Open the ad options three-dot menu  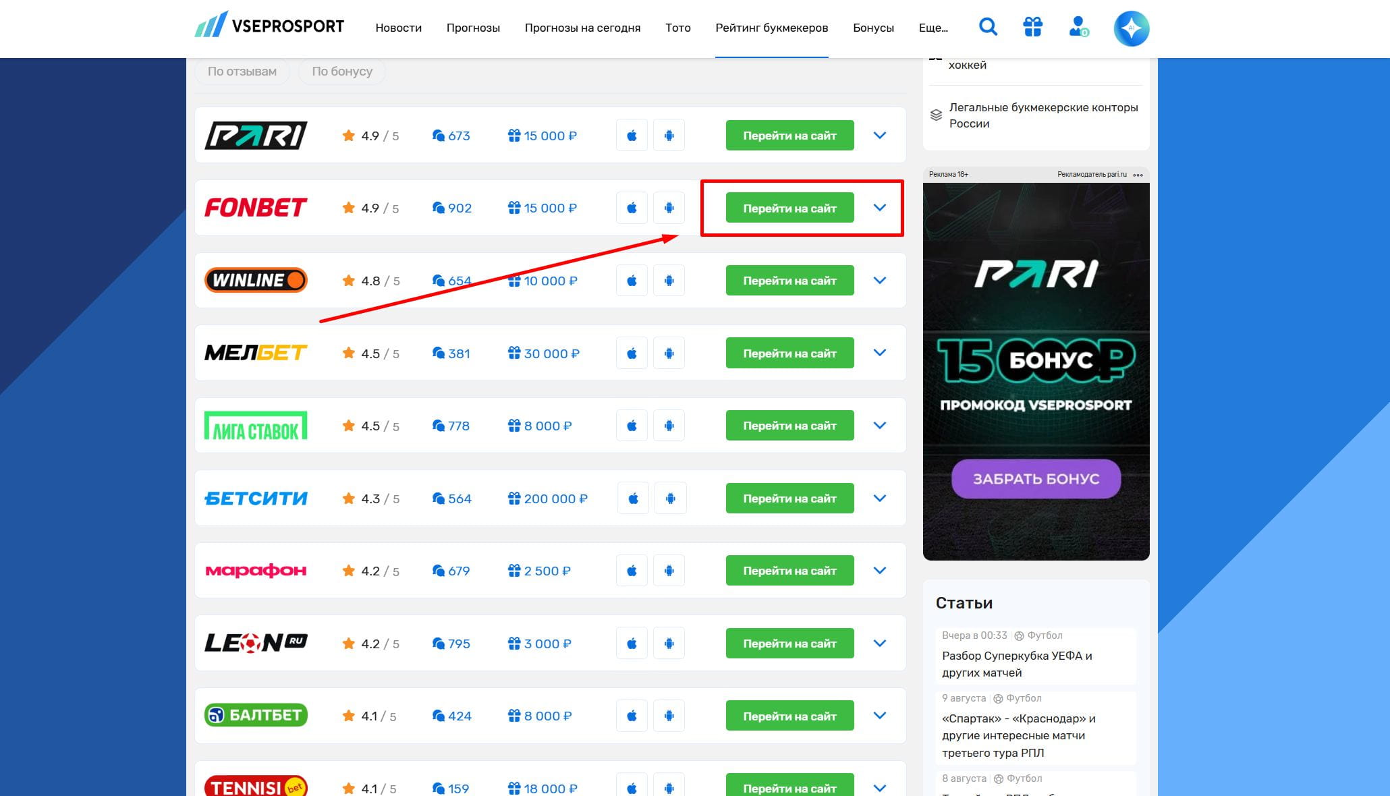[x=1138, y=175]
